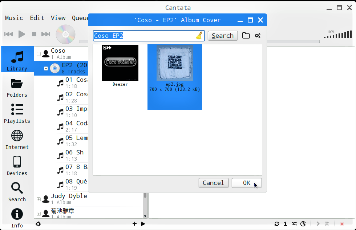This screenshot has height=230, width=356.
Task: Maximize the Cantata main window
Action: coord(339,8)
